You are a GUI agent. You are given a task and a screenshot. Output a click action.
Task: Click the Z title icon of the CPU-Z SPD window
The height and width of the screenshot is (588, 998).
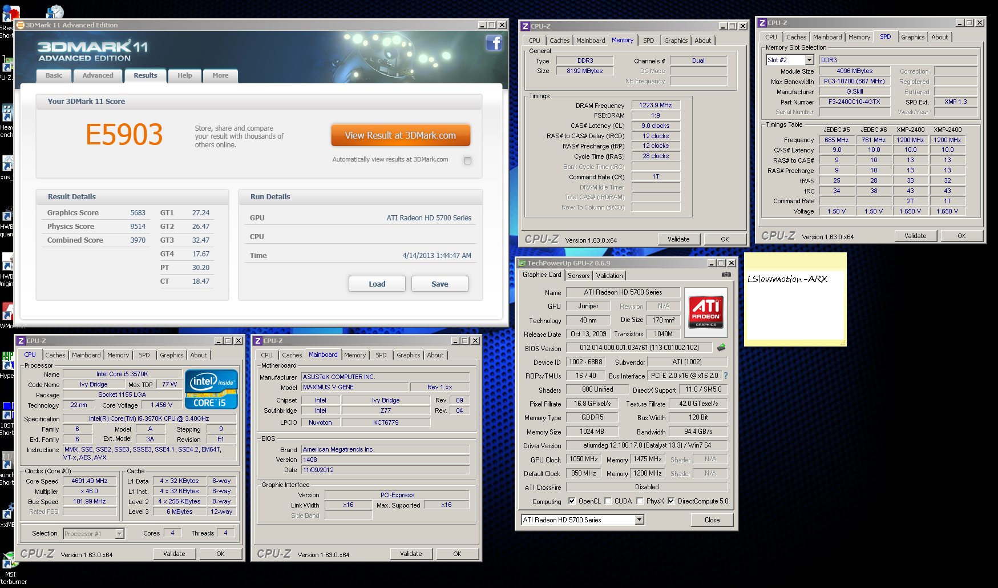[x=762, y=23]
